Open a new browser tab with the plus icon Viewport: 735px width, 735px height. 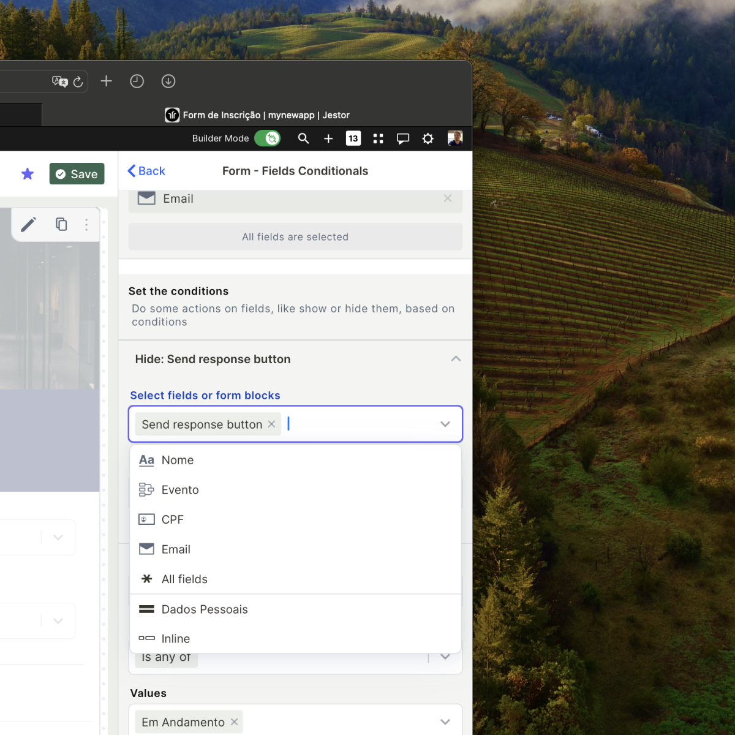pos(106,81)
